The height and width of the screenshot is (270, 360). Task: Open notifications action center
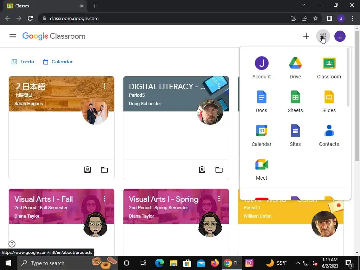(x=349, y=263)
